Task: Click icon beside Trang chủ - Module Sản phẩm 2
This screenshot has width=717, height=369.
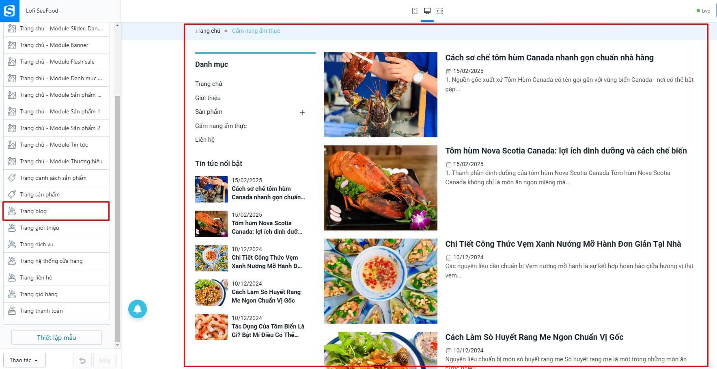Action: 12,128
